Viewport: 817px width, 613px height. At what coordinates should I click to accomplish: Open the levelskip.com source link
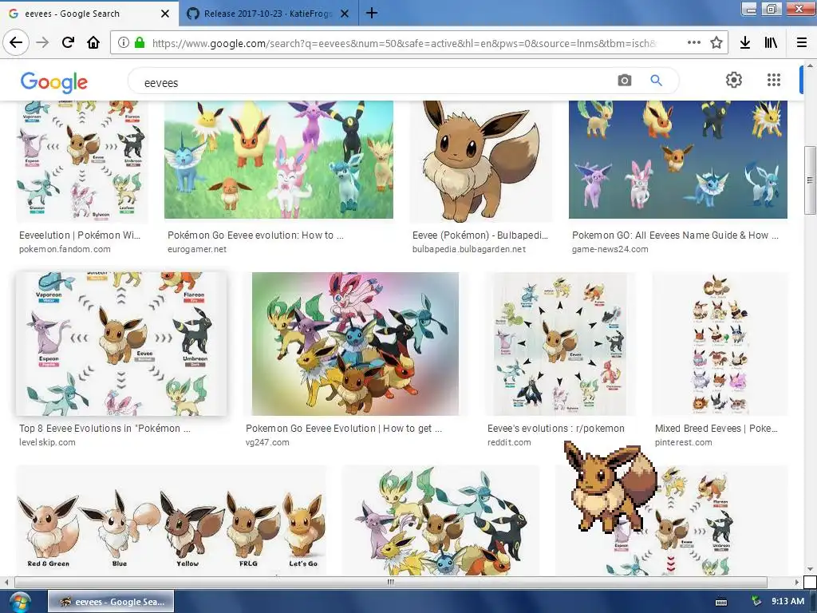tap(47, 442)
